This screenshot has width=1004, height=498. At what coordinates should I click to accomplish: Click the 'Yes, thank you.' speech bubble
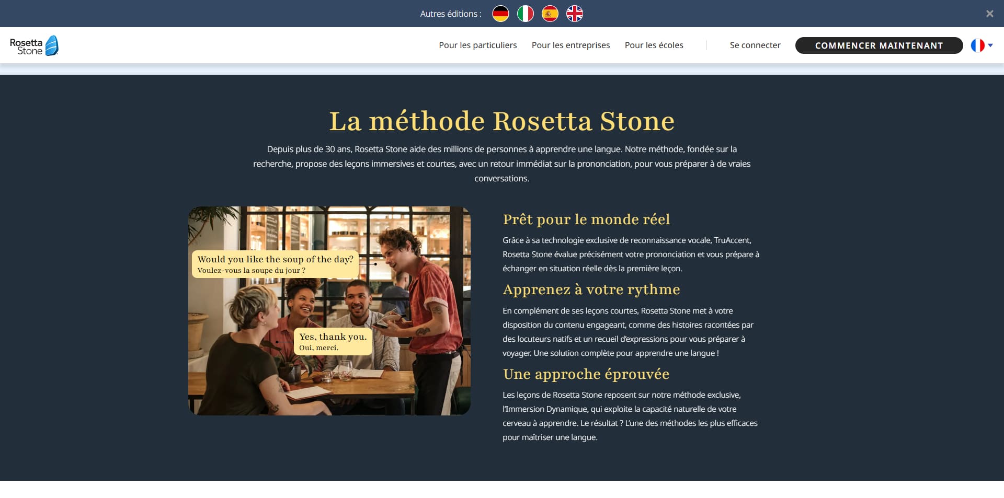coord(333,341)
